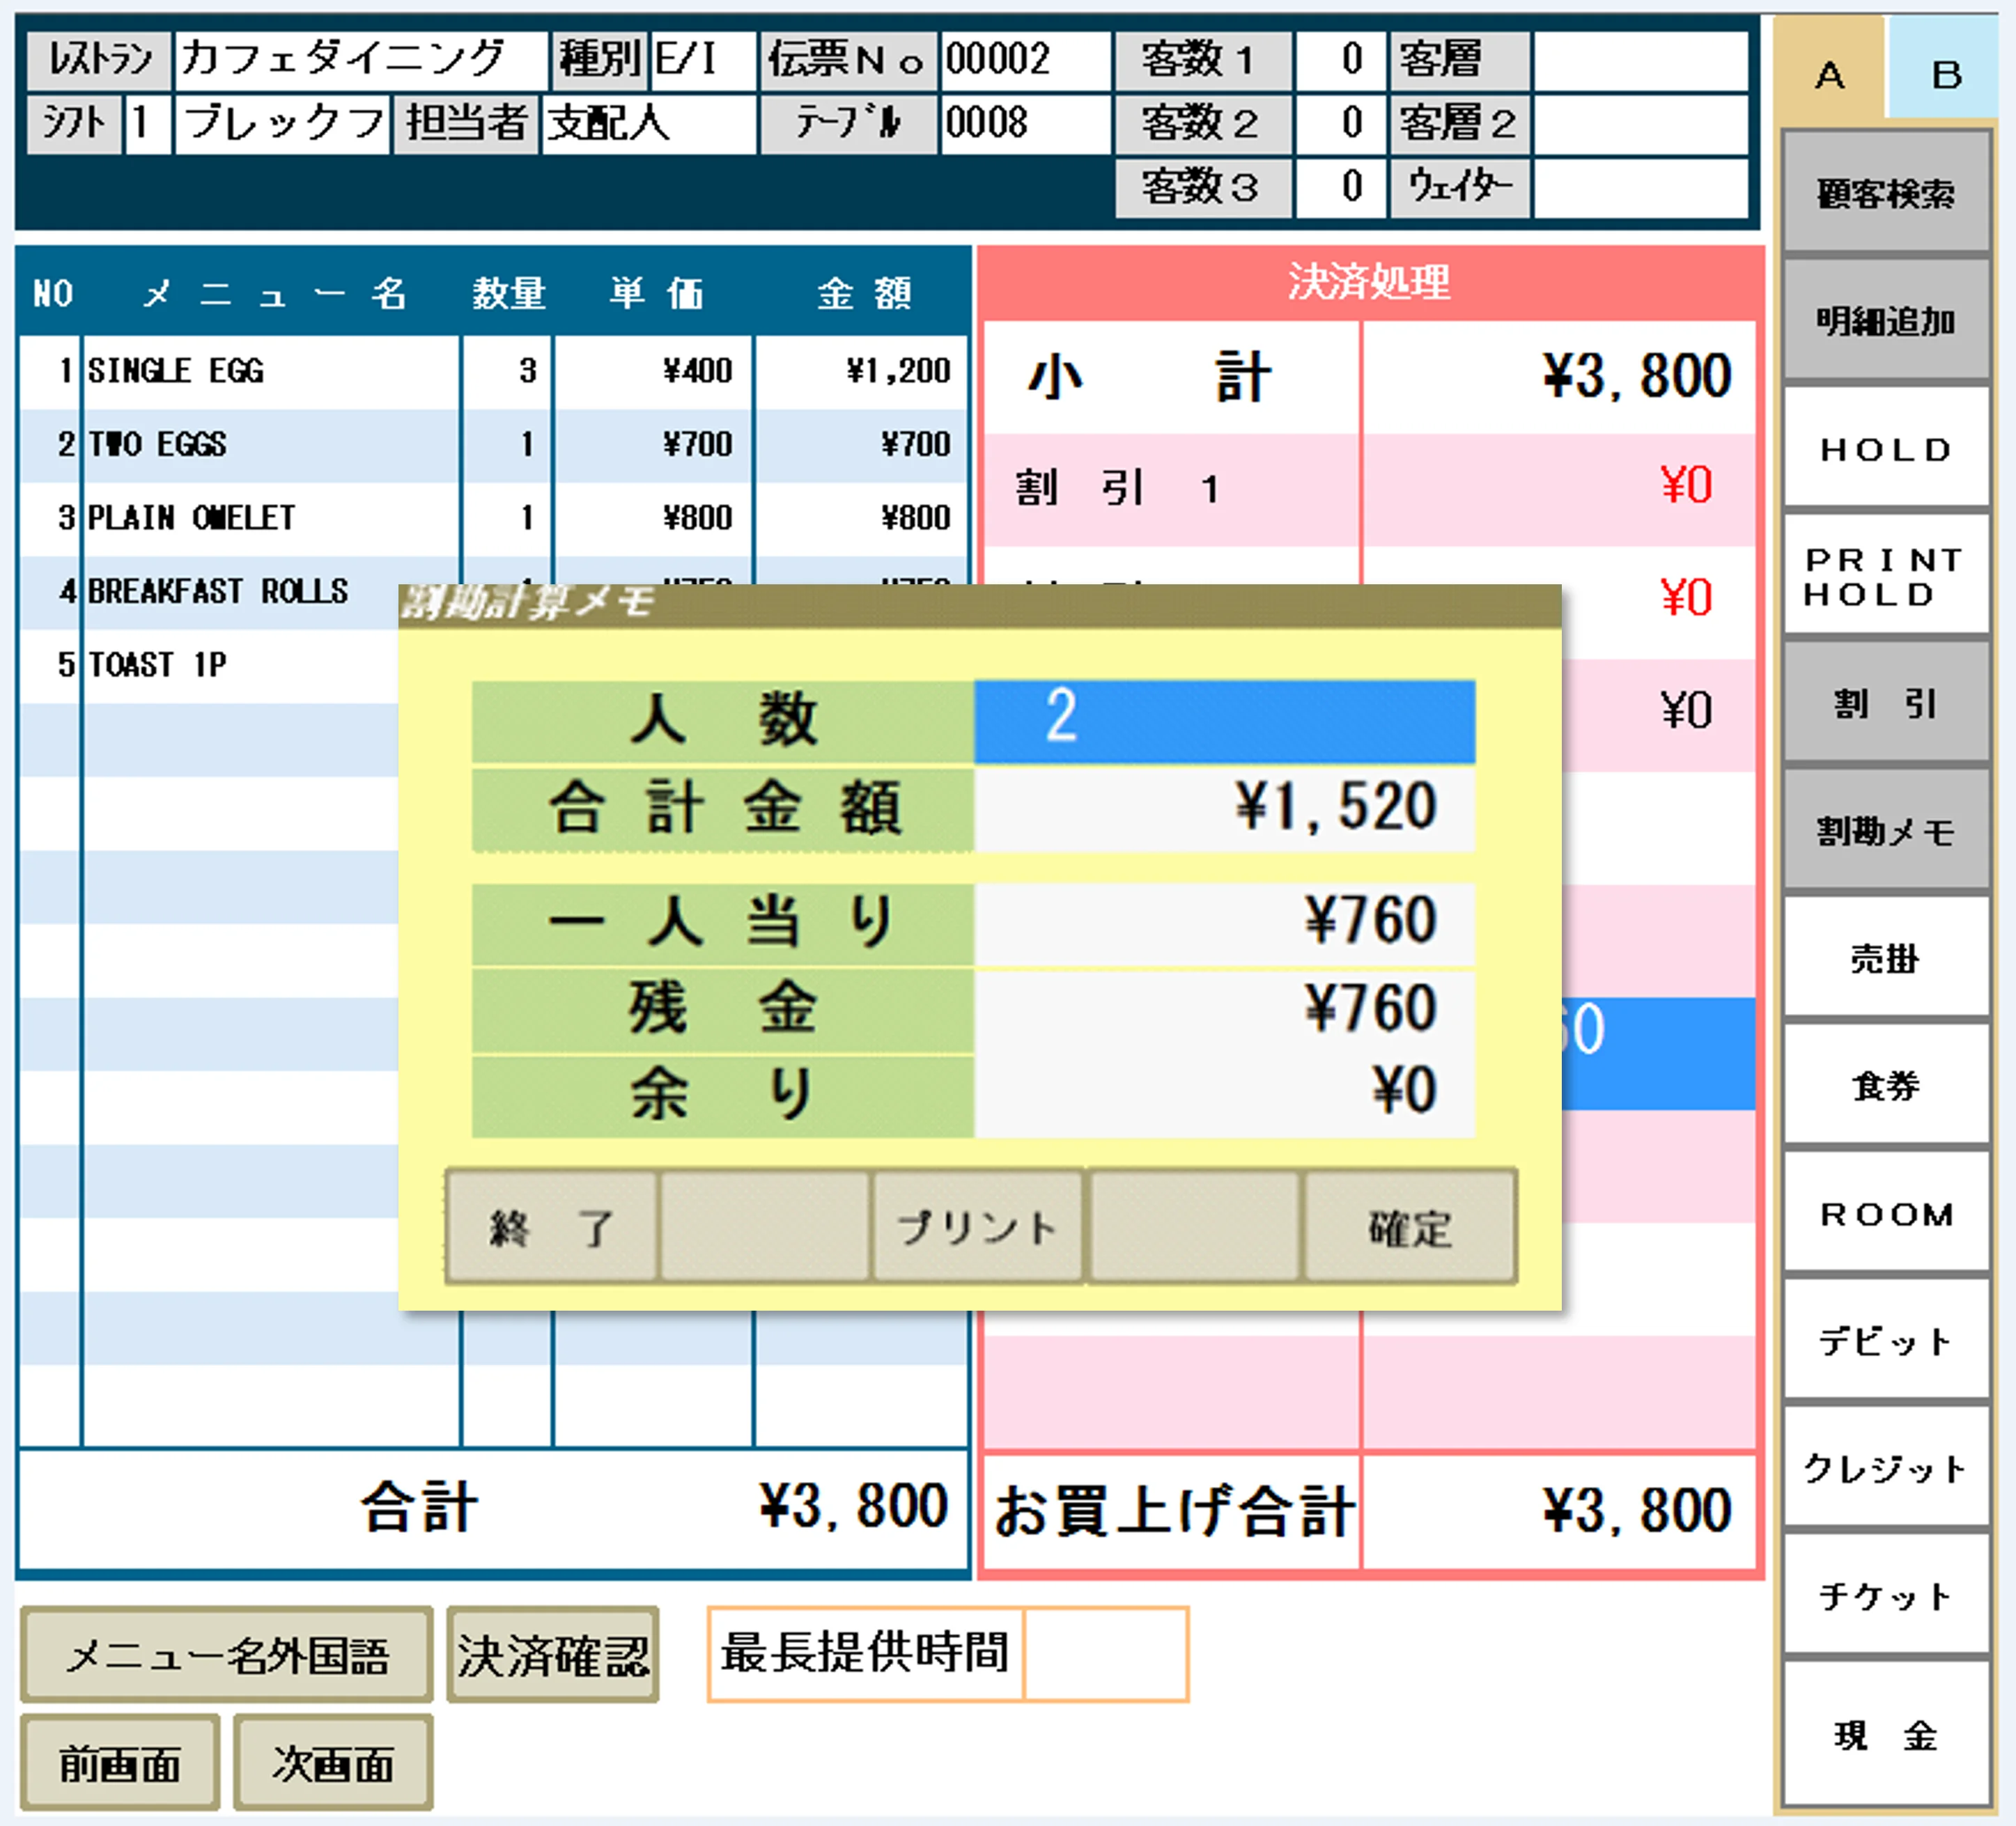Click the ROOM charge button
Image resolution: width=2016 pixels, height=1826 pixels.
coord(1885,1213)
